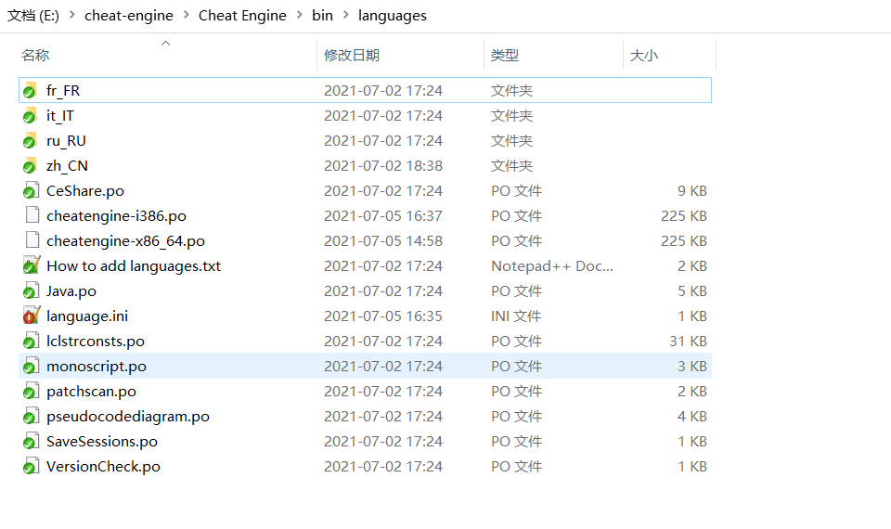This screenshot has height=529, width=891.
Task: Select language.ini file name
Action: coord(87,316)
